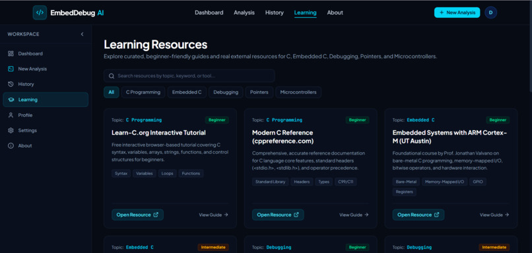Click the Registers tag
532x253 pixels.
405,192
